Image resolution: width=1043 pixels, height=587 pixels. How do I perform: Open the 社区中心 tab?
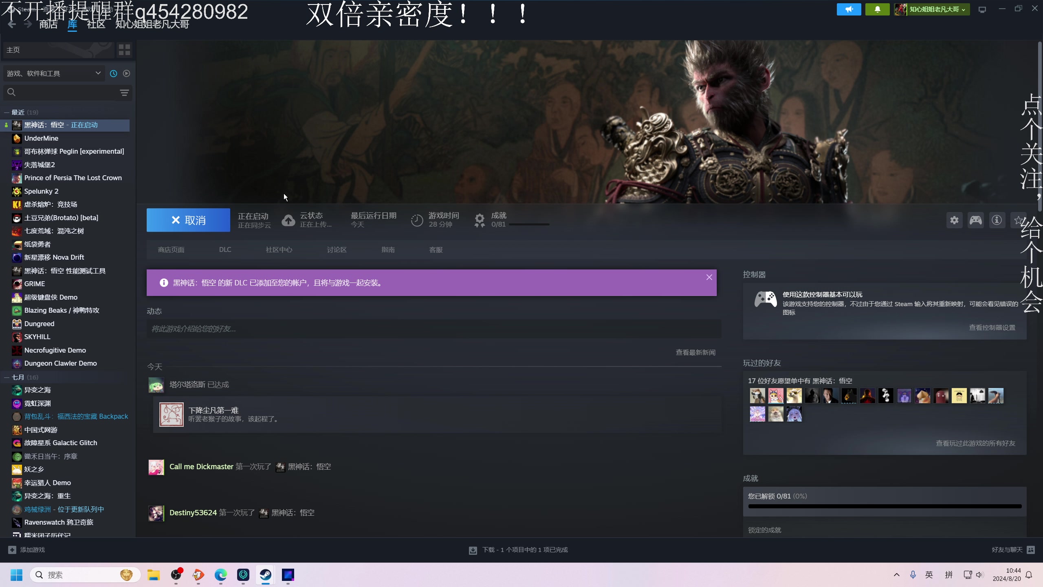point(279,250)
